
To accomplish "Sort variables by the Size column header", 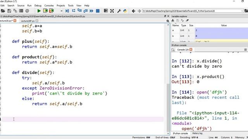I will tap(191, 25).
